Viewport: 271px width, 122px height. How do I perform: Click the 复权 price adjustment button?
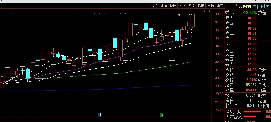click(x=154, y=6)
